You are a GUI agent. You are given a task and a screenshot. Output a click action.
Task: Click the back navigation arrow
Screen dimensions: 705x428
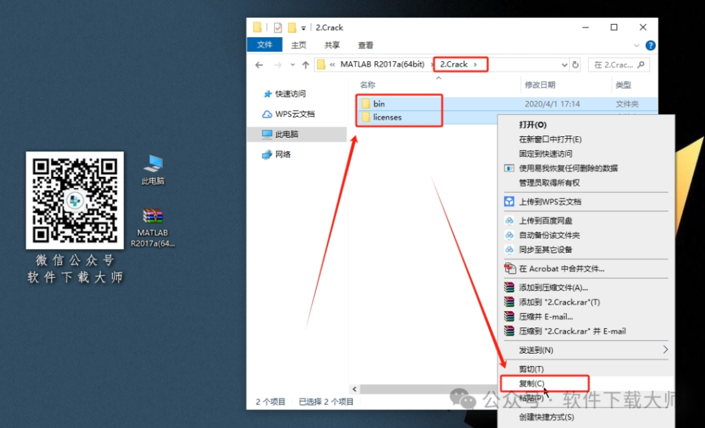pyautogui.click(x=260, y=64)
